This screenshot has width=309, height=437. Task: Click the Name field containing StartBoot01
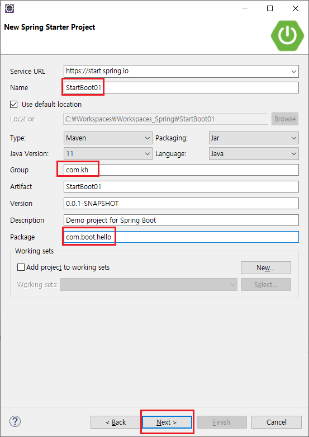tap(181, 87)
